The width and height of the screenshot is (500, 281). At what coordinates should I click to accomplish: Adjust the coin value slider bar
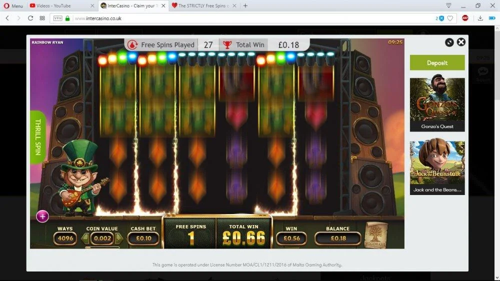pyautogui.click(x=102, y=247)
